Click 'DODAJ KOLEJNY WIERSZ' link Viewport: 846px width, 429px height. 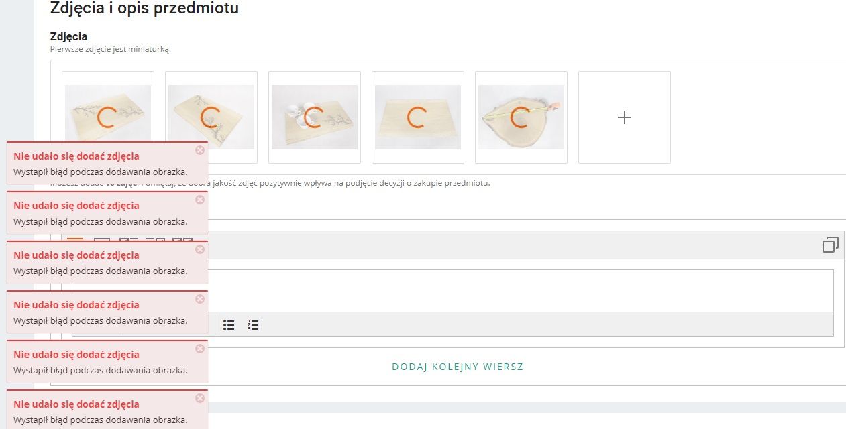pos(458,367)
